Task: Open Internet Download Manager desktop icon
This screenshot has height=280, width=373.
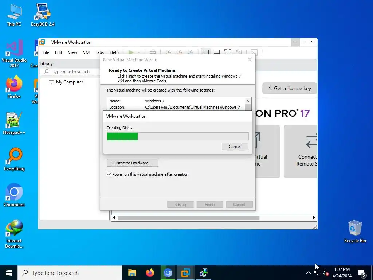Action: (x=14, y=234)
